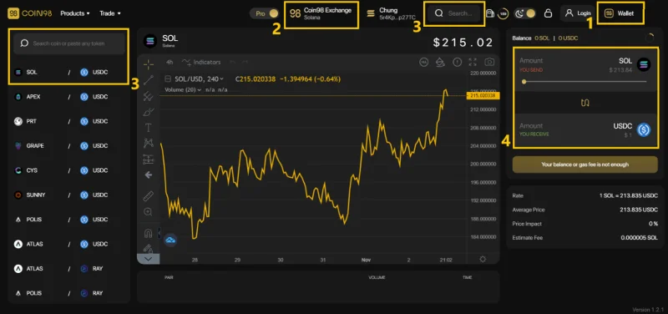668x314 pixels.
Task: Select the CYS / USDC pair
Action: 68,170
